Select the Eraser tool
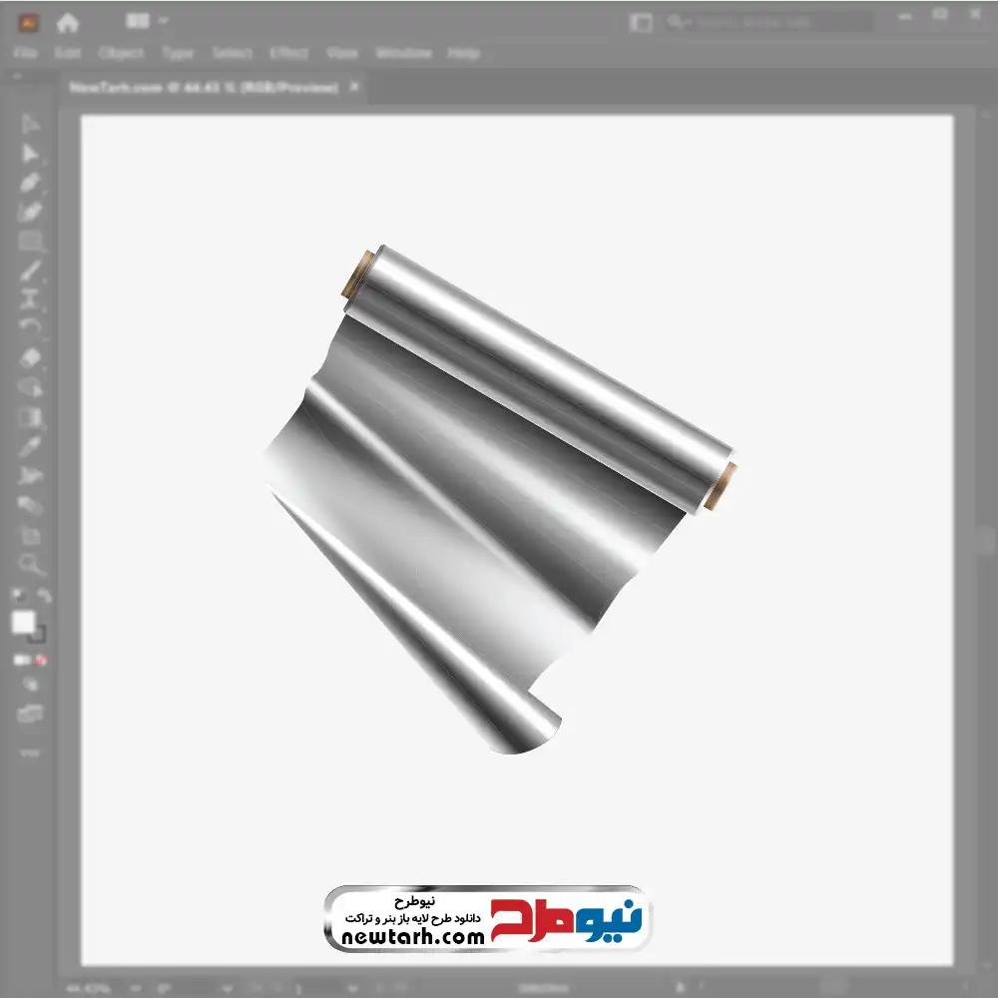Viewport: 998px width, 998px height. point(29,357)
